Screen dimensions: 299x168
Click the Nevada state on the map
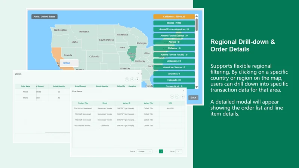click(x=68, y=55)
